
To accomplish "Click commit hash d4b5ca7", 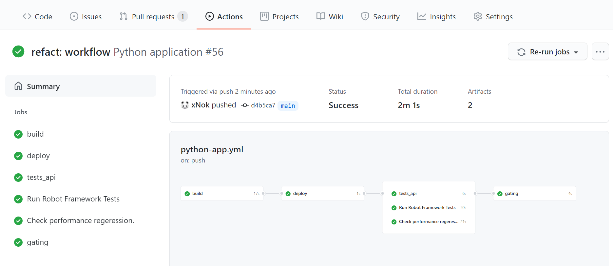I will point(263,105).
